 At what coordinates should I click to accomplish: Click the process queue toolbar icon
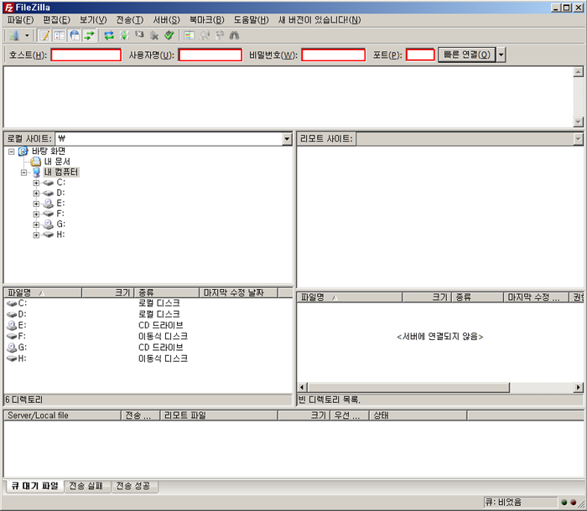(x=124, y=35)
